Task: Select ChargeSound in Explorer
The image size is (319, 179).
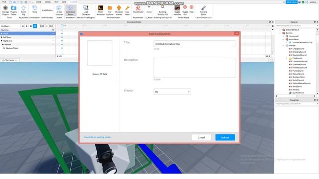Action: pyautogui.click(x=298, y=49)
